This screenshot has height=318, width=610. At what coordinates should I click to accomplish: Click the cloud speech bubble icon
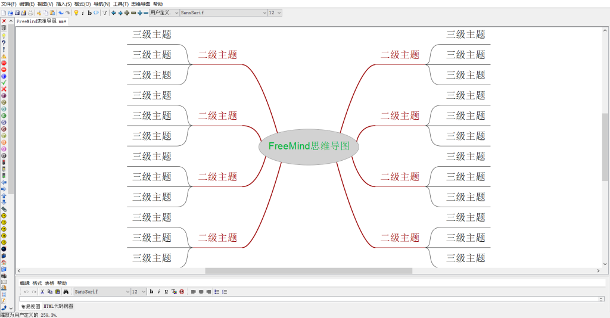coord(96,13)
